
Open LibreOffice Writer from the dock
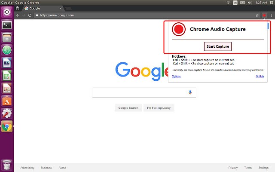(7, 63)
